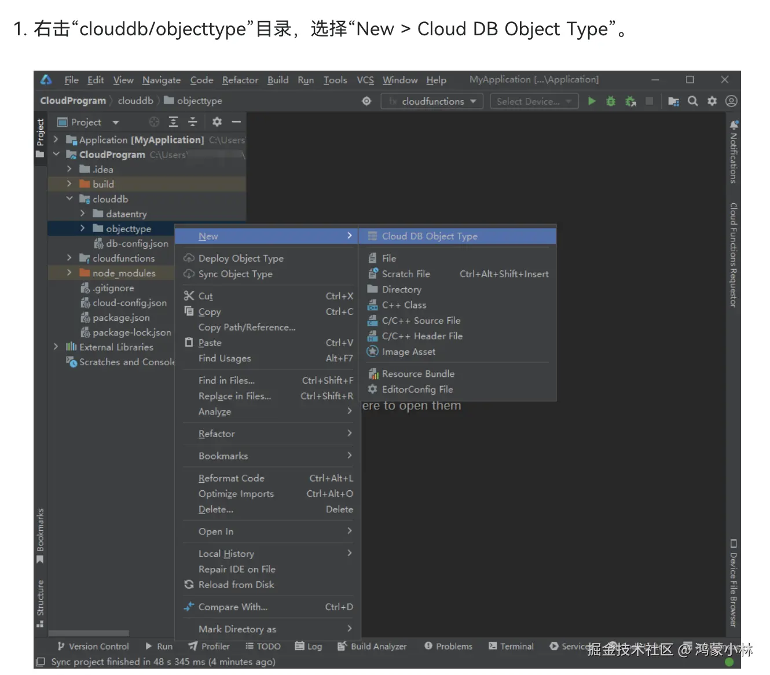Click the build target icon before cloudfunctions

366,101
